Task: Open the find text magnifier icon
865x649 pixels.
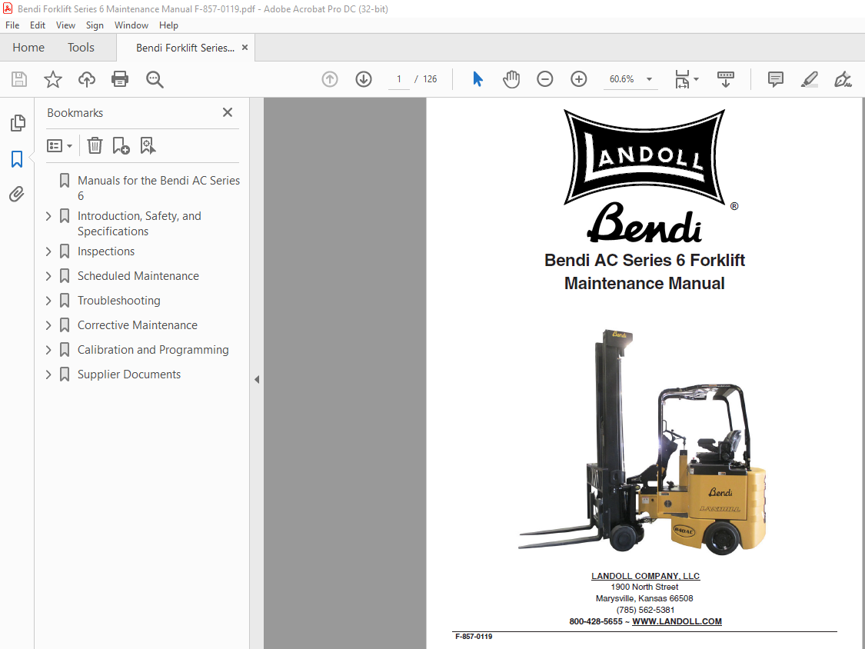Action: pyautogui.click(x=155, y=79)
